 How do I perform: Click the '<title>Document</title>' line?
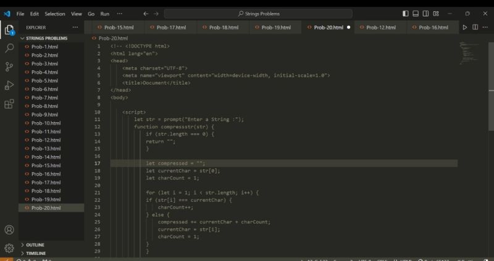[x=156, y=83]
